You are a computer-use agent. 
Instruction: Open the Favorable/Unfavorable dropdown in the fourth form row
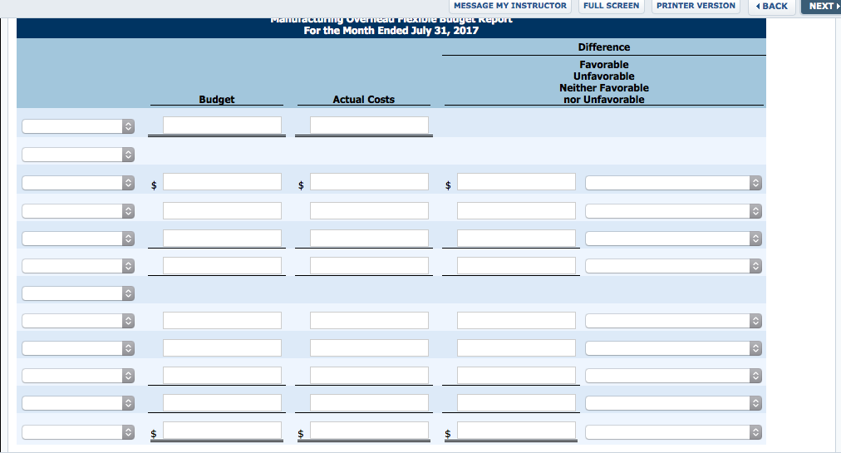tap(674, 211)
